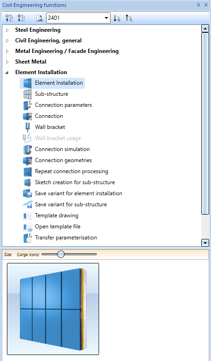This screenshot has height=361, width=211.
Task: Select Transfer parameterisation text
Action: 66,238
